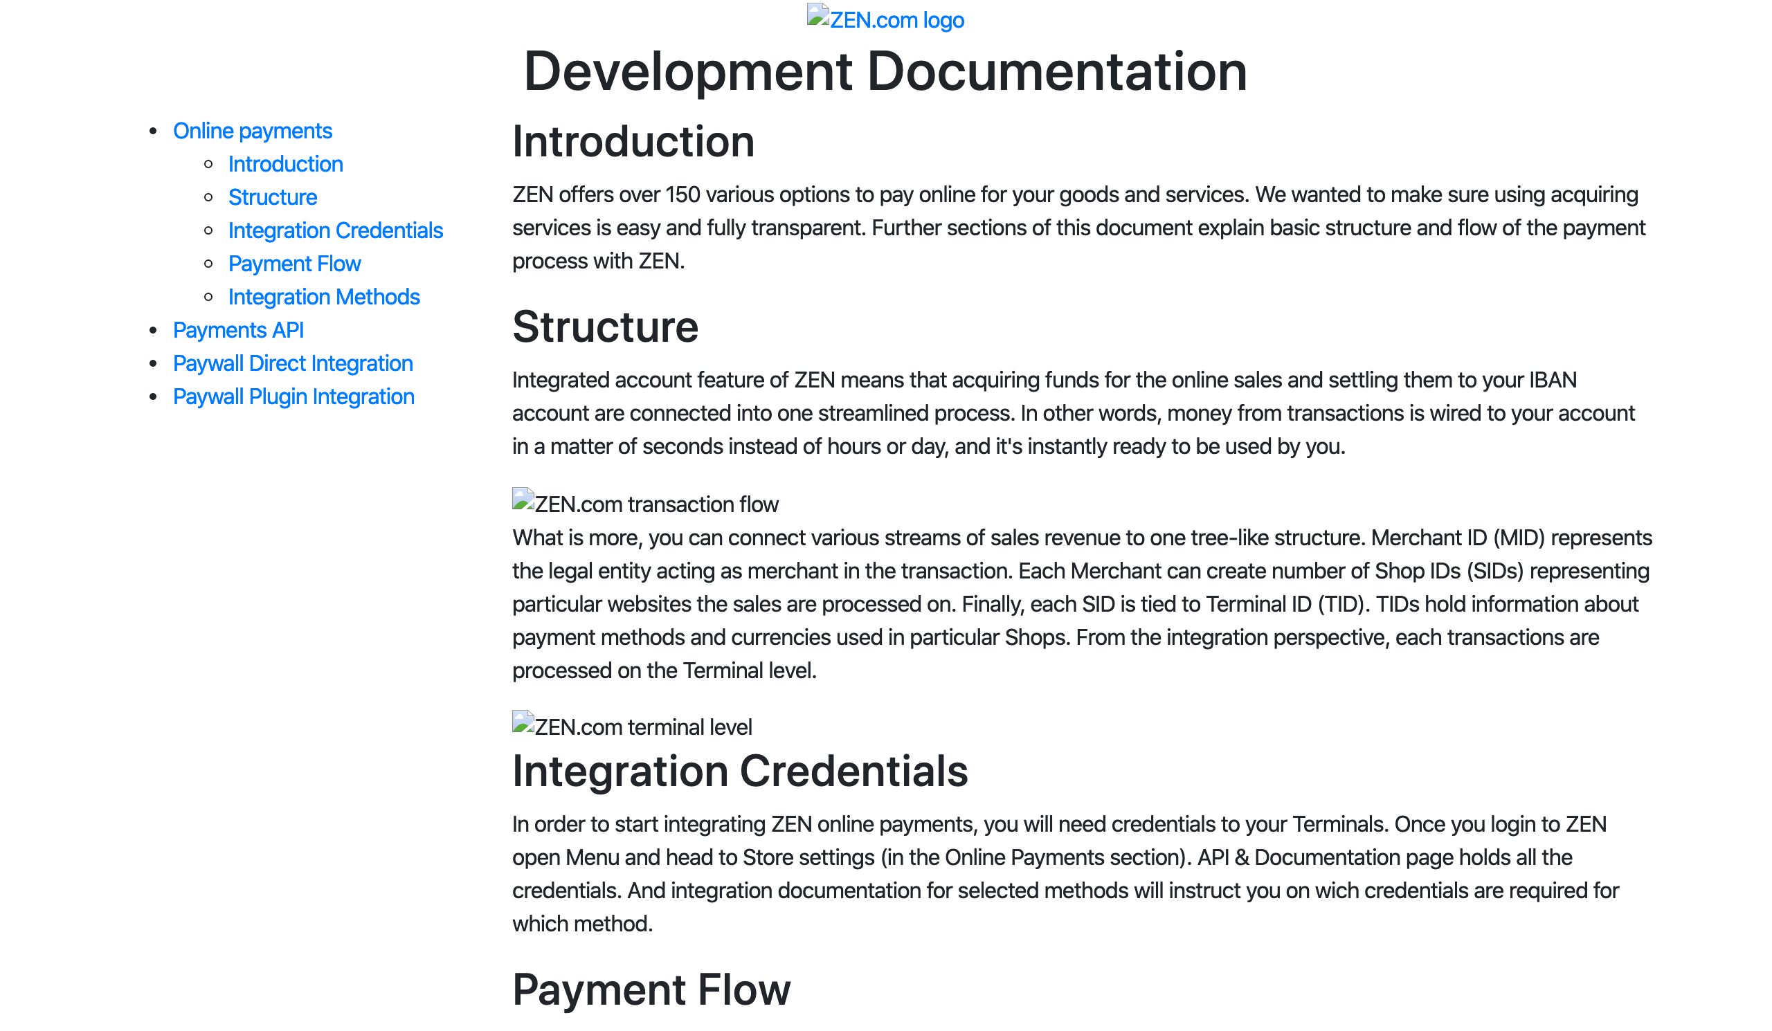Open the Online payments sidebar link
Viewport: 1772px width, 1031px height.
click(253, 131)
